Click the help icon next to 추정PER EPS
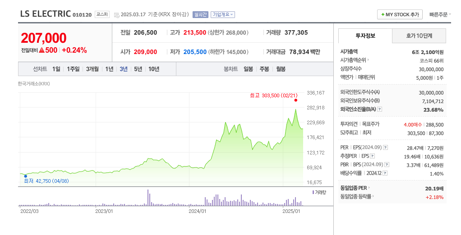Viewport: 461px width, 235px height. tap(373, 156)
